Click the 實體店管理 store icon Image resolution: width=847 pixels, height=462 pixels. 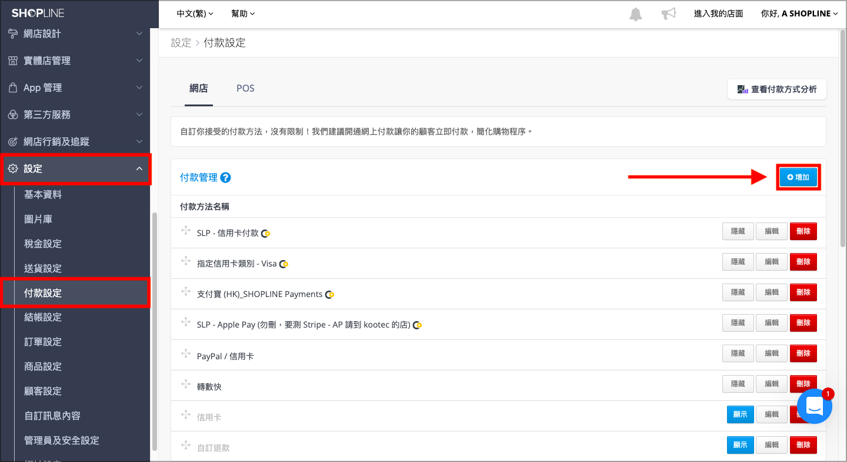(x=12, y=60)
